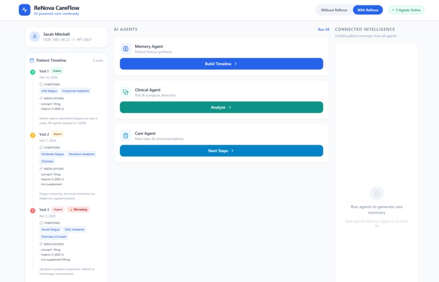Click the Care Agent clipboard icon

[x=125, y=136]
